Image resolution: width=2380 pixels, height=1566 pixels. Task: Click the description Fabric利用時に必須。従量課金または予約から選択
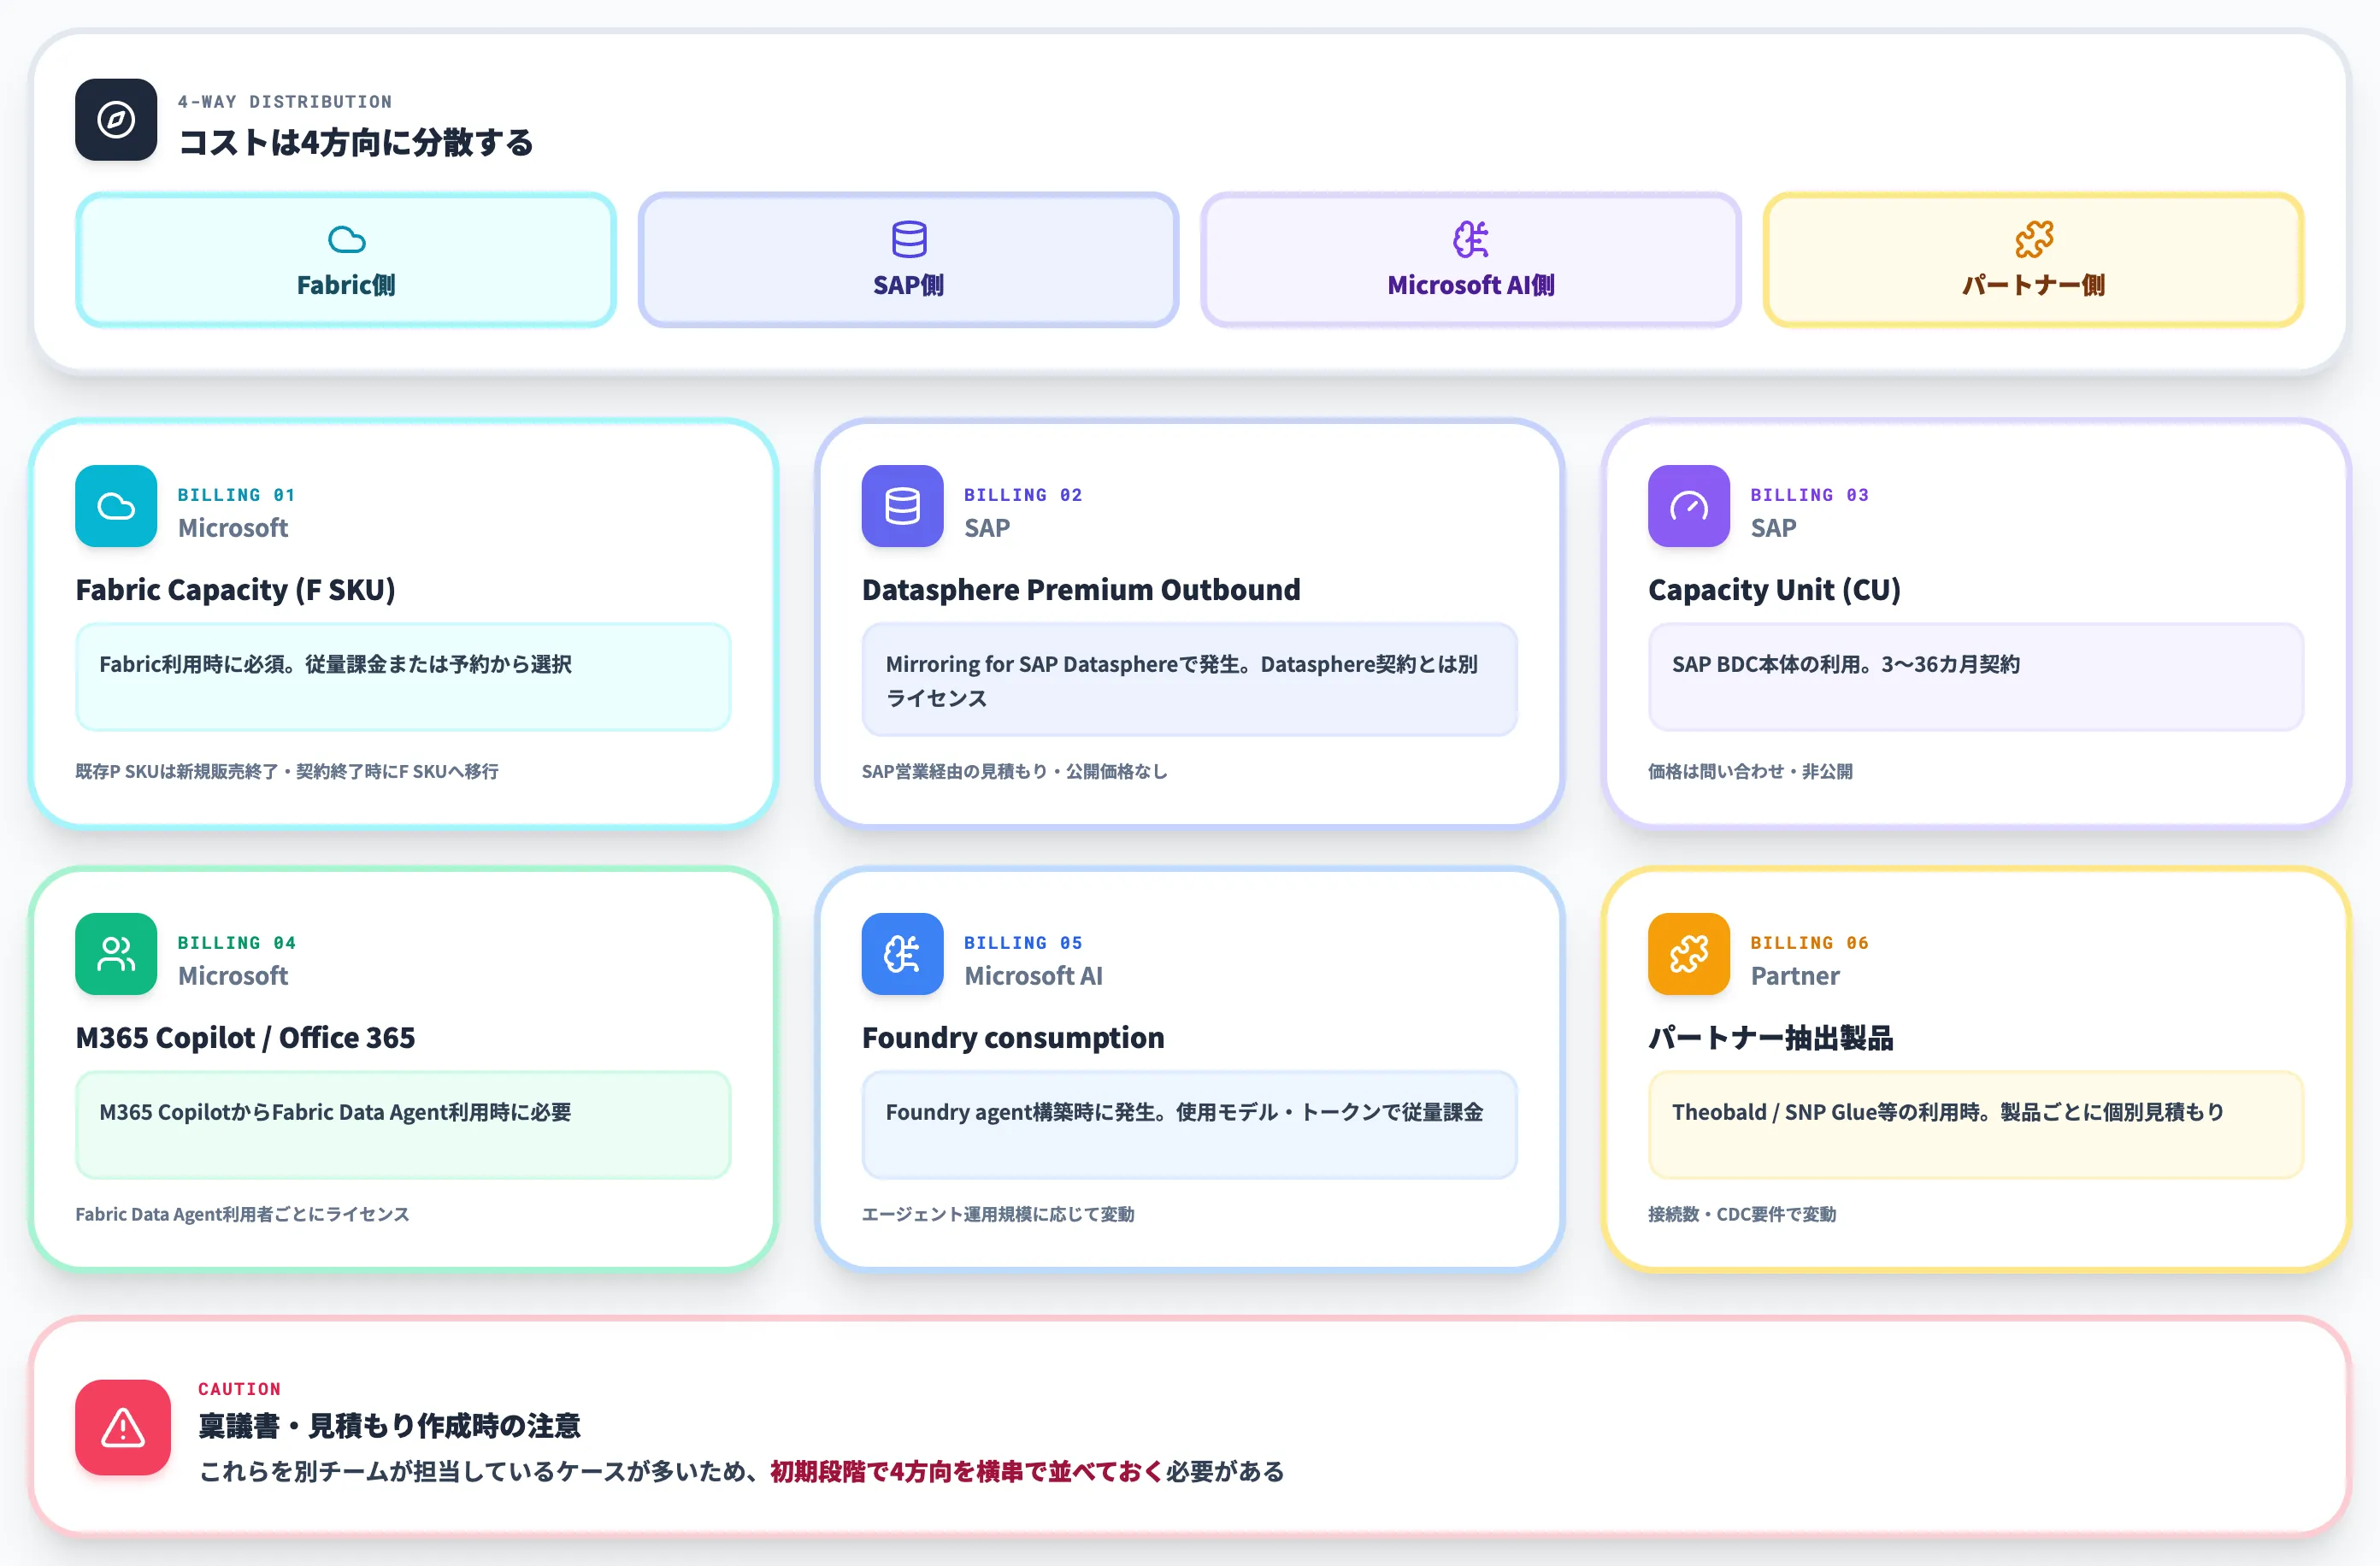[x=336, y=664]
